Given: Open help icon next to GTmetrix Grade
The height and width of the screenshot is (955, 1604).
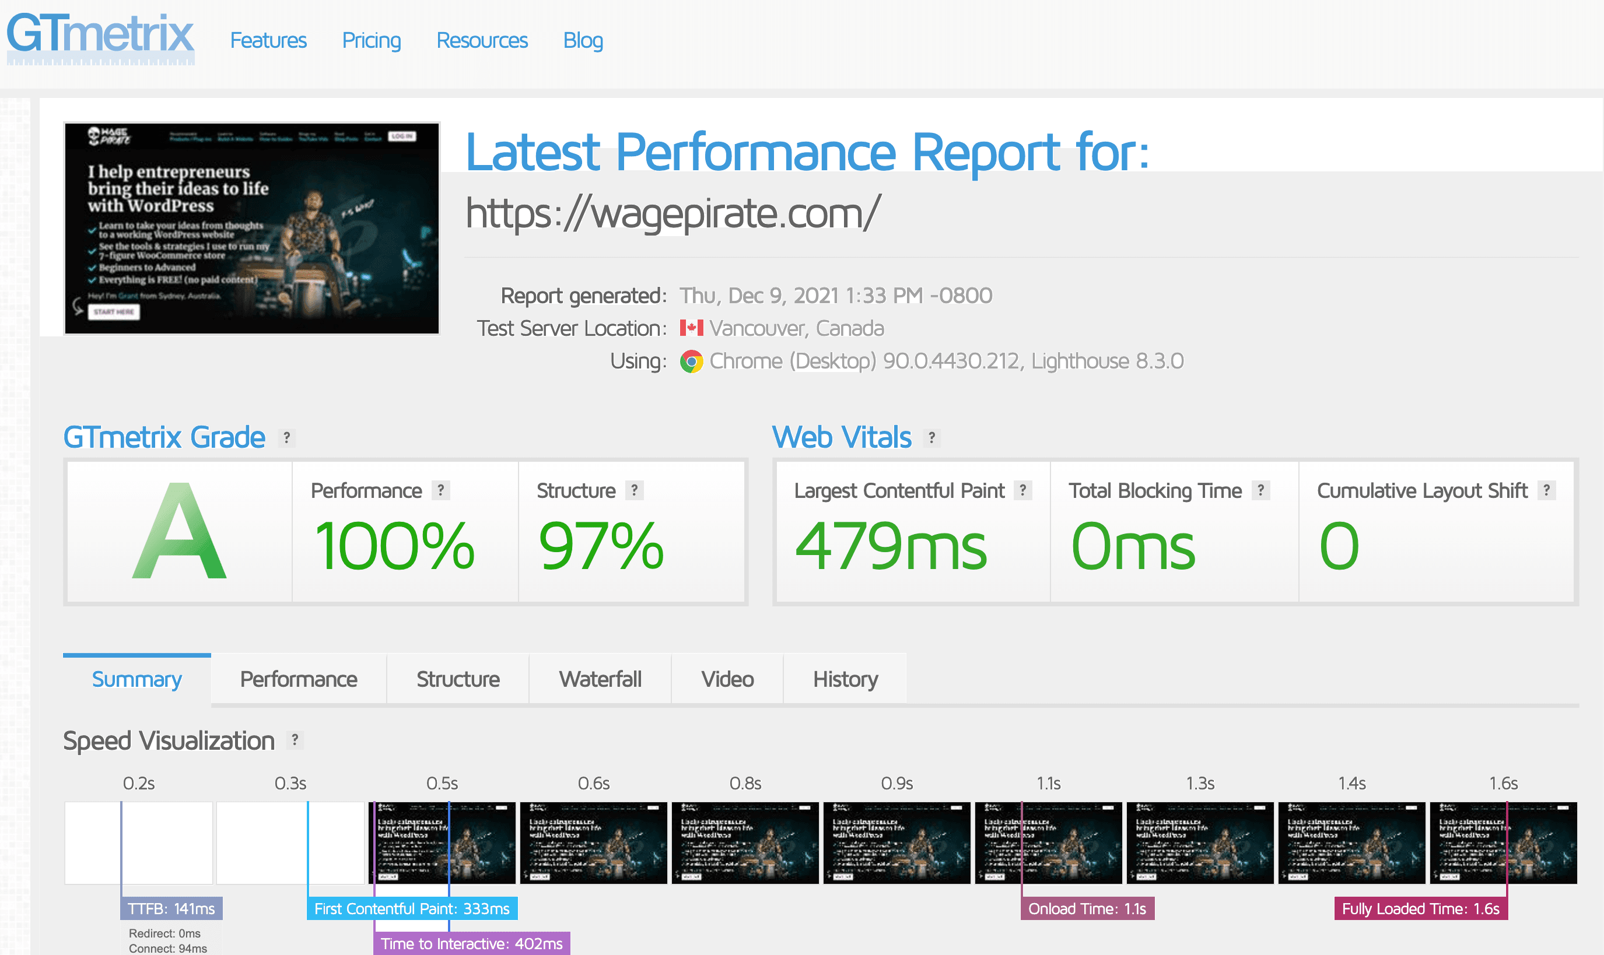Looking at the screenshot, I should (x=287, y=438).
